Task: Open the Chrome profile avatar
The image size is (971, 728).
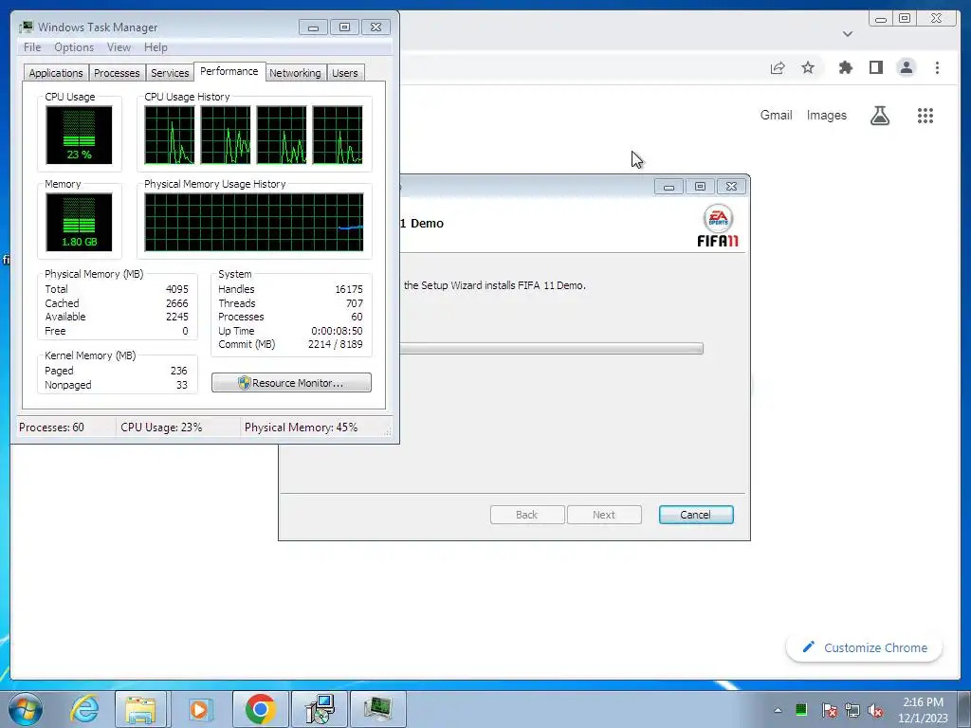Action: [906, 67]
